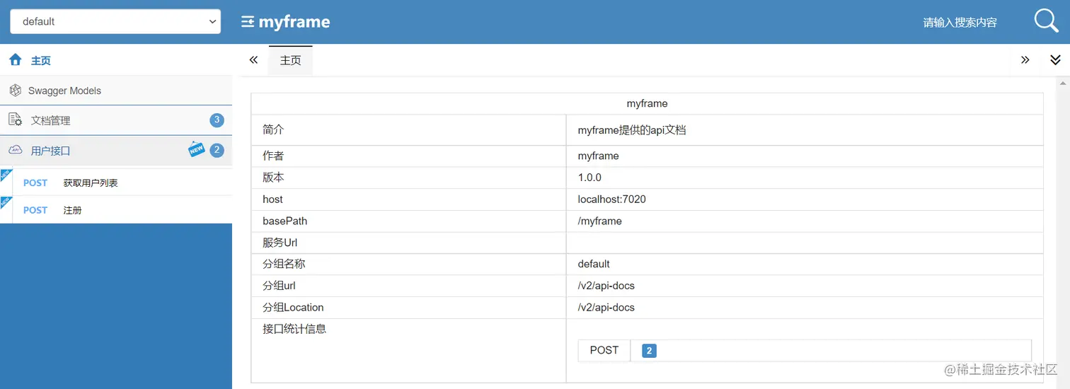Select the 主页 tab
This screenshot has width=1070, height=389.
click(290, 60)
